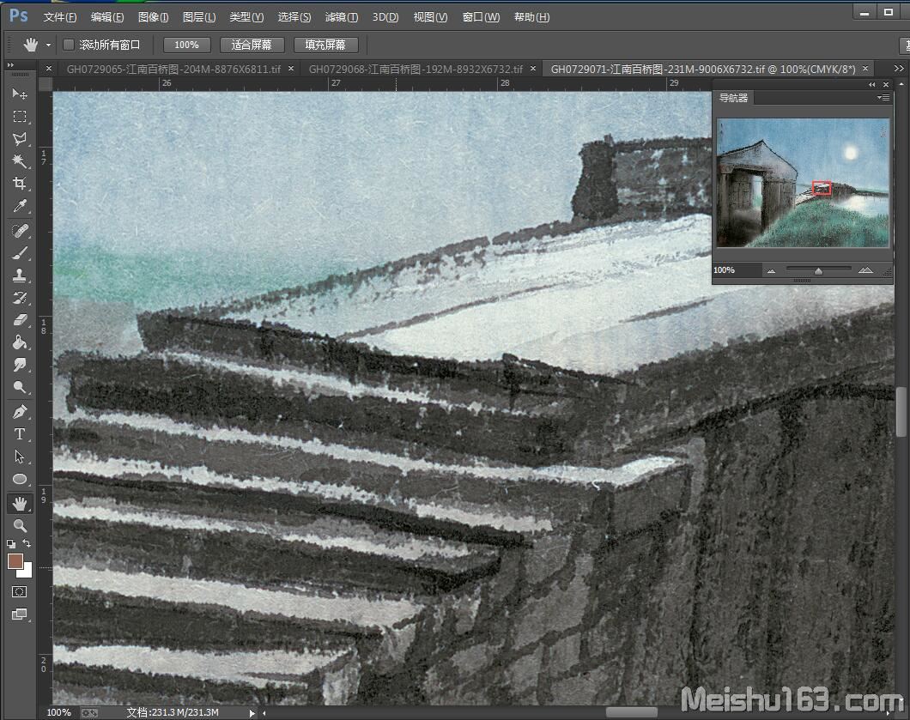
Task: Collapse the Navigator panel to icons
Action: pyautogui.click(x=871, y=85)
